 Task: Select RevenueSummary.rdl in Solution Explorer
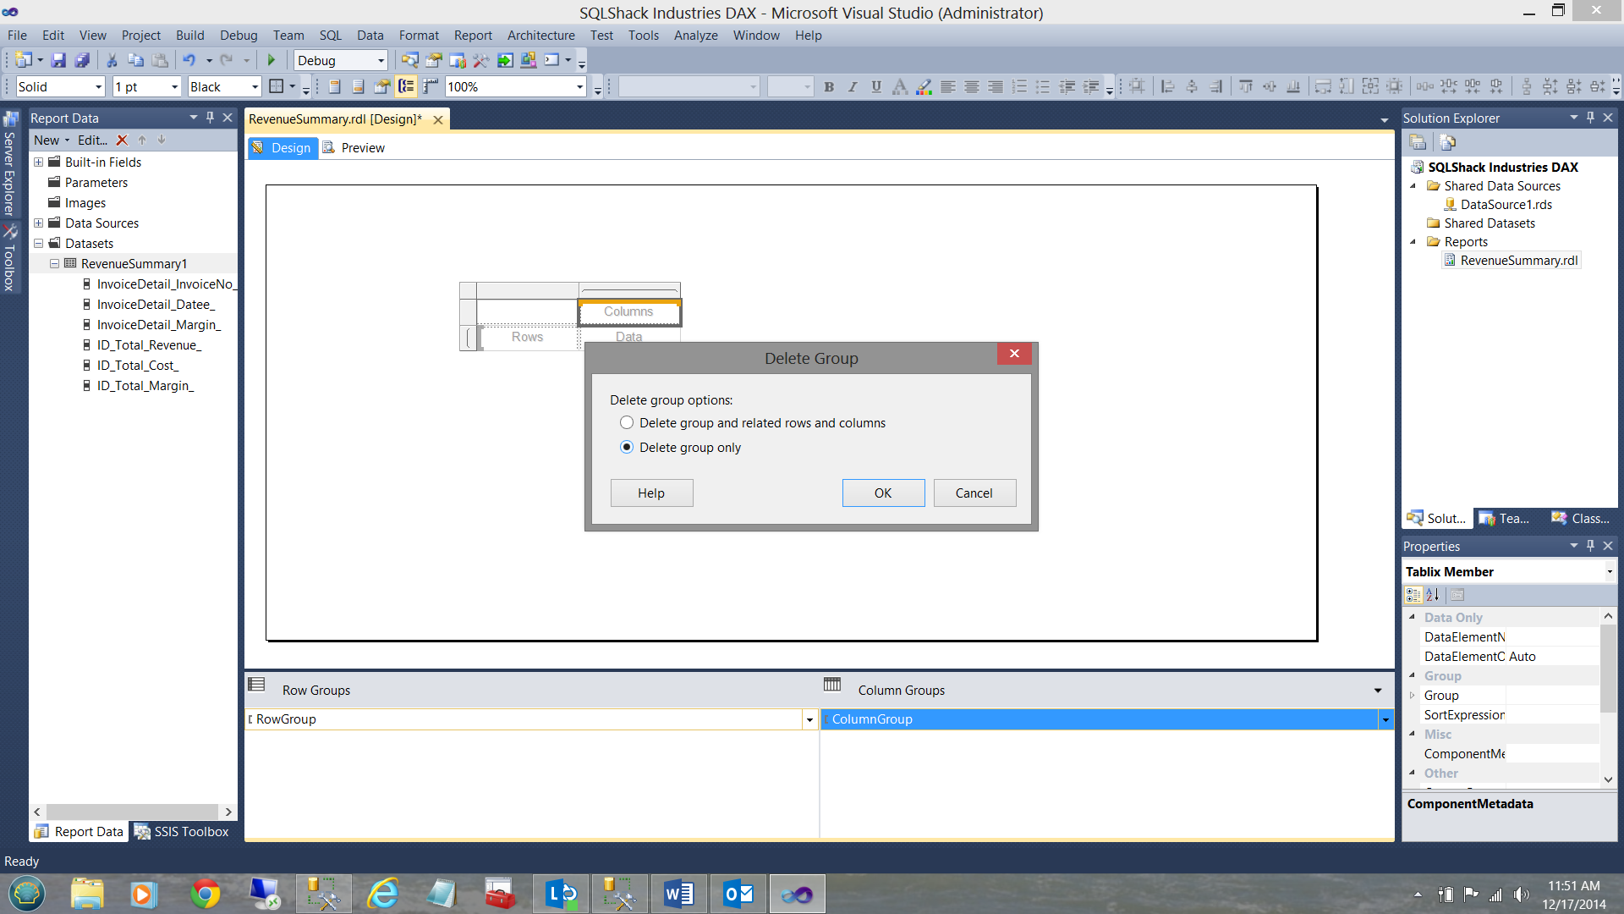(x=1518, y=261)
